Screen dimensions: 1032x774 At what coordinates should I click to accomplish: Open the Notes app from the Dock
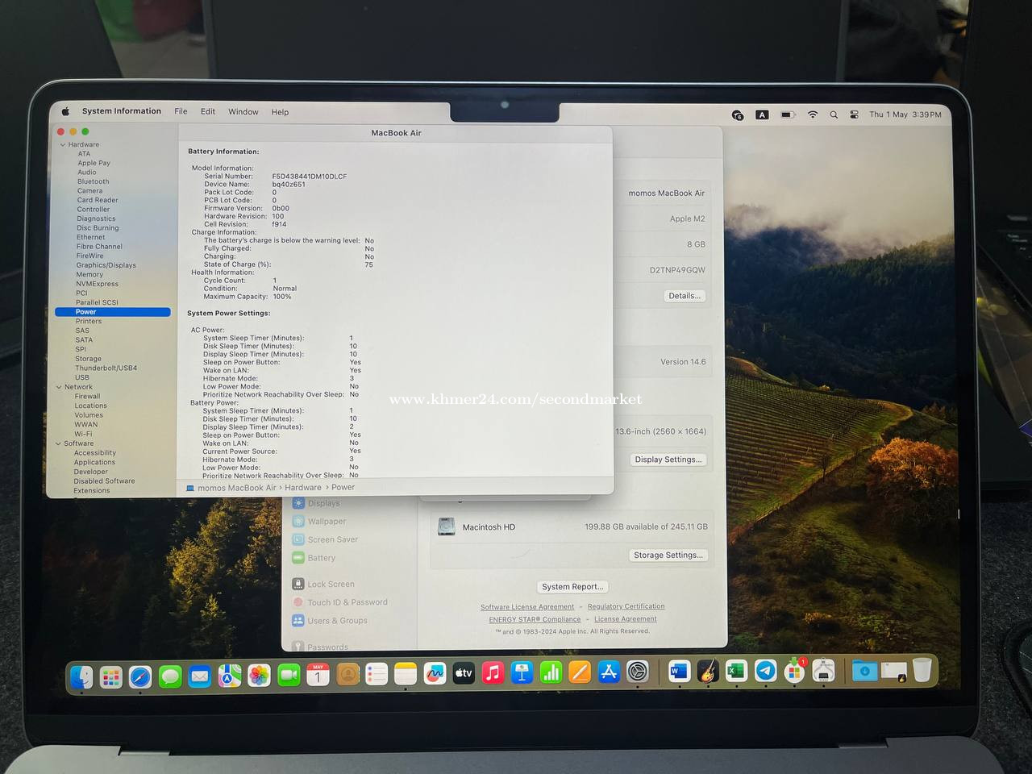point(406,674)
